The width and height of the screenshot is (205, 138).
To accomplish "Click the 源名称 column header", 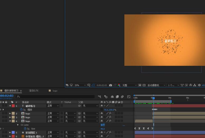I will [x=25, y=102].
